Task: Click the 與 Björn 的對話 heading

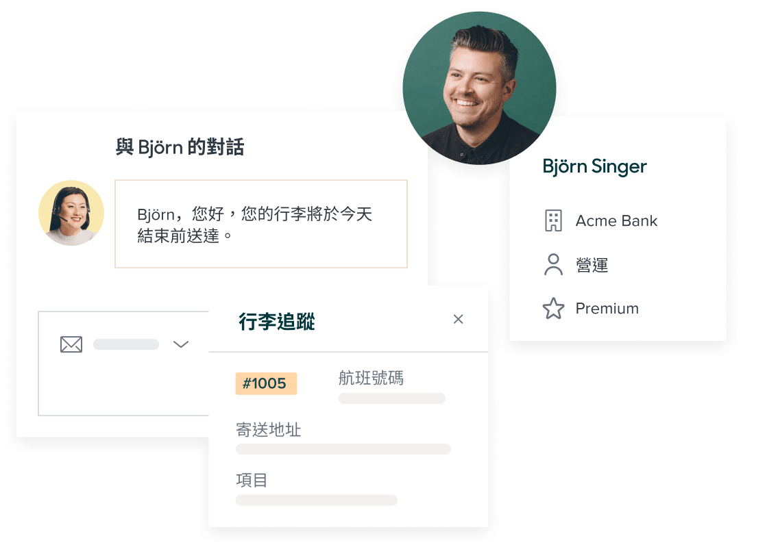Action: point(180,147)
